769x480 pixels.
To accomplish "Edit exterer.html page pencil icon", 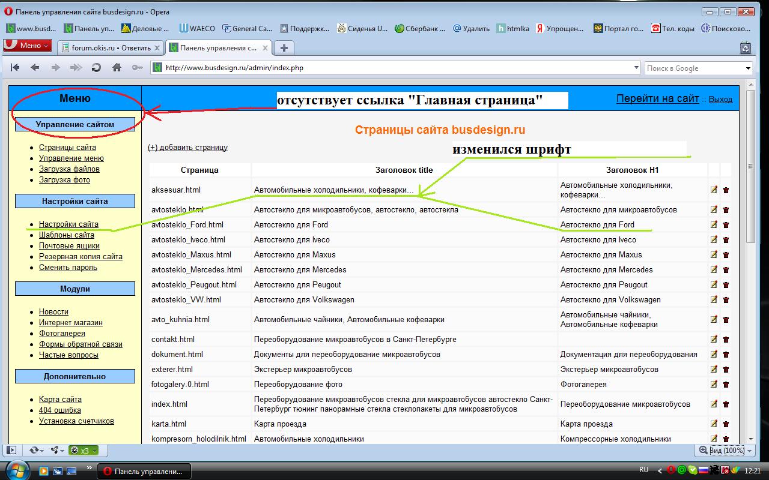I will pos(714,370).
